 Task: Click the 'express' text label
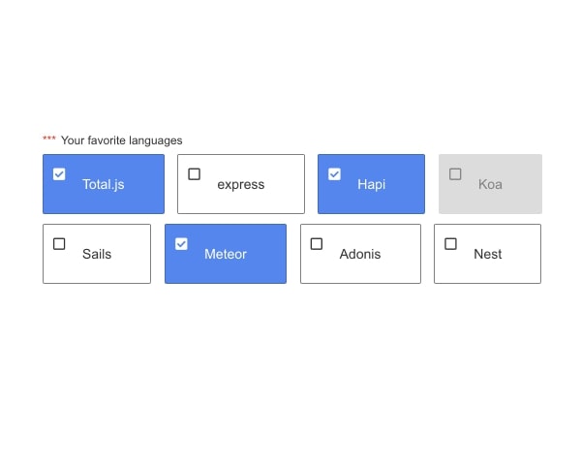point(241,184)
